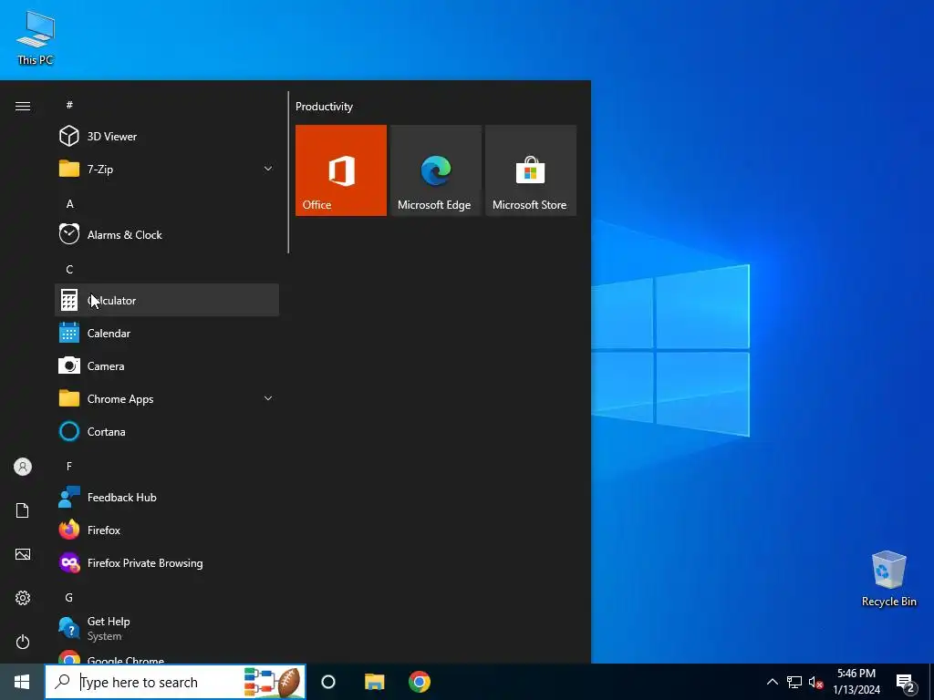Click the # section header
Viewport: 934px width, 700px height.
point(69,105)
